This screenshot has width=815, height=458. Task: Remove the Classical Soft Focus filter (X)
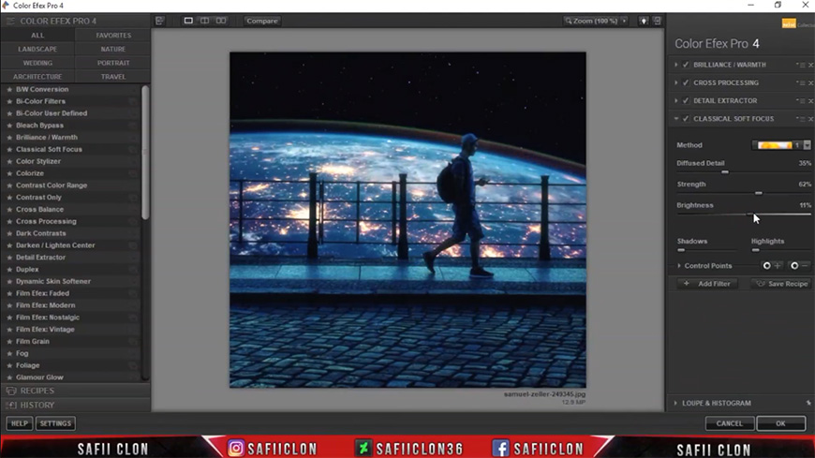[x=810, y=119]
